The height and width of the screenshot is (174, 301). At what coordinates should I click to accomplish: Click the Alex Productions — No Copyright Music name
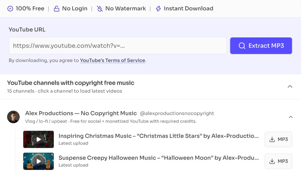(81, 113)
